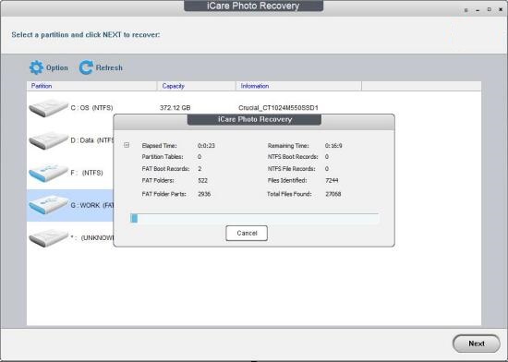The height and width of the screenshot is (362, 508).
Task: Click the G : WORK partition label
Action: coord(92,205)
